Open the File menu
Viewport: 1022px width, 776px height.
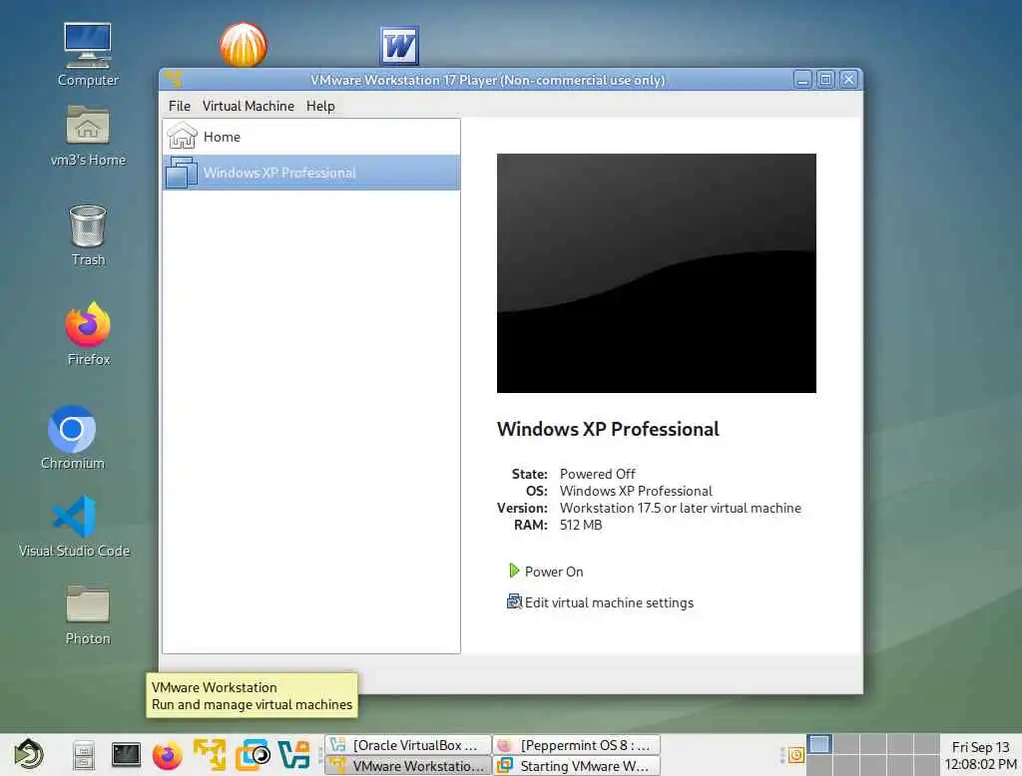(x=180, y=106)
